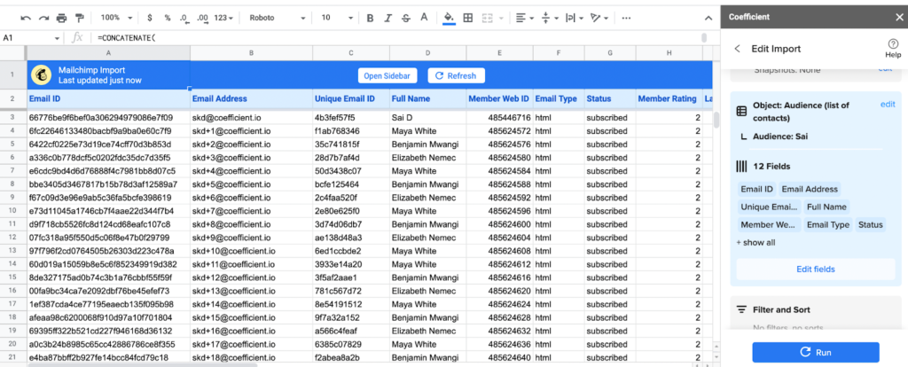
Task: Click Email ID cell starting 66776be9f6bef0a
Action: click(108, 118)
